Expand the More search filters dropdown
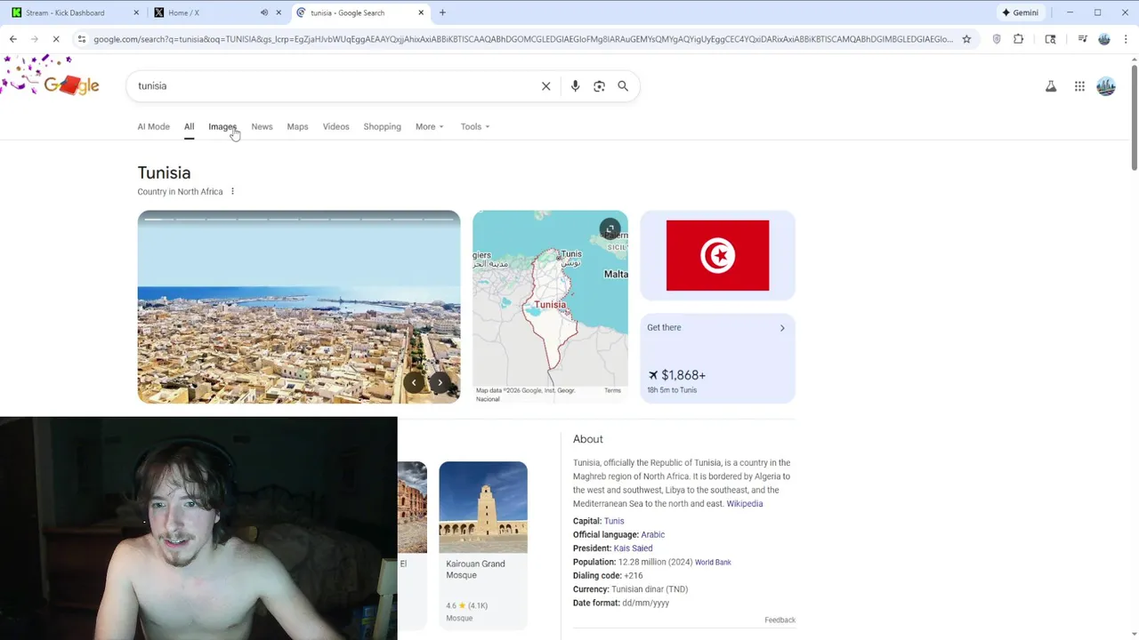Image resolution: width=1139 pixels, height=640 pixels. click(x=429, y=126)
